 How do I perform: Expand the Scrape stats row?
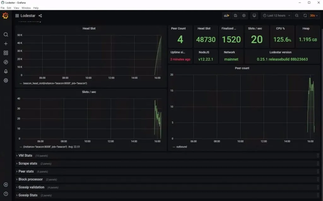[28, 163]
